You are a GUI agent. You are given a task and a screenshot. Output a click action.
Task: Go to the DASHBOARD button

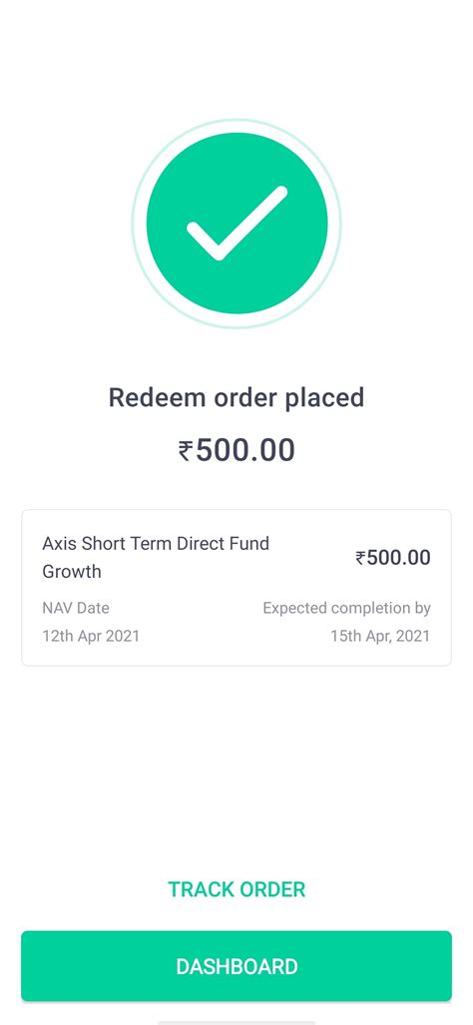(x=236, y=966)
